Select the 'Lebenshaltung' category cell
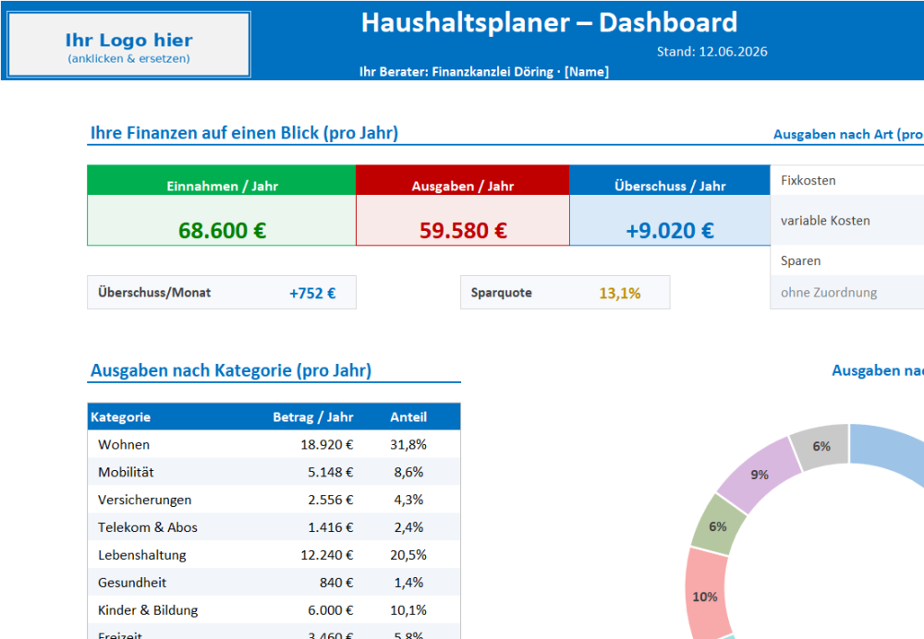 point(142,555)
